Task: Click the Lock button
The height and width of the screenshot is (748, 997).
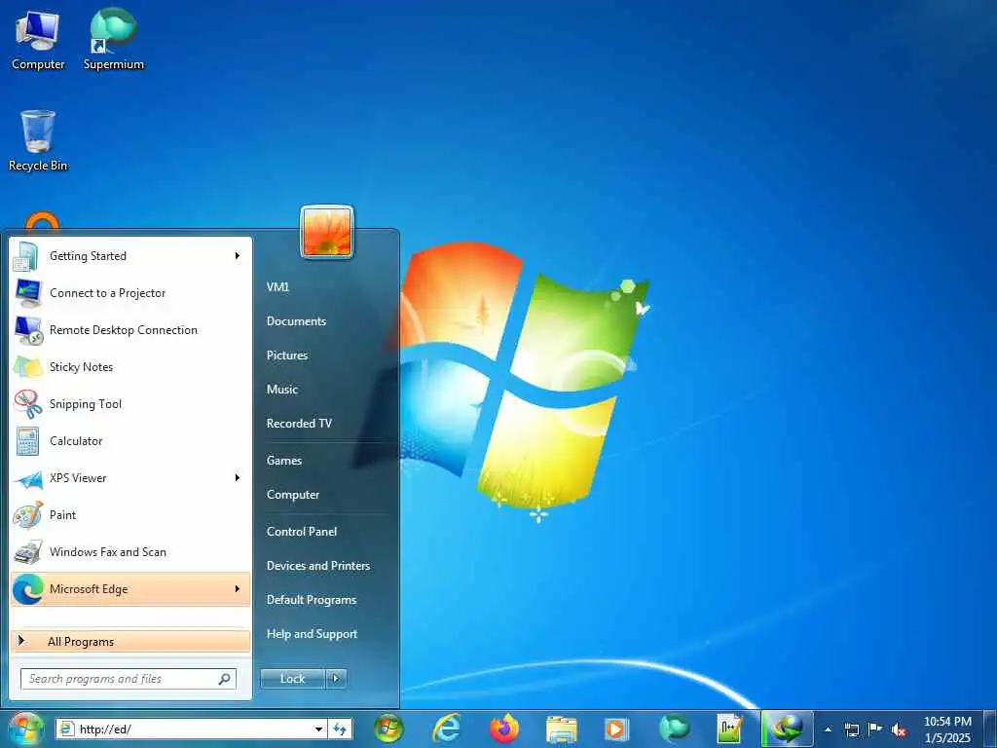Action: (x=292, y=679)
